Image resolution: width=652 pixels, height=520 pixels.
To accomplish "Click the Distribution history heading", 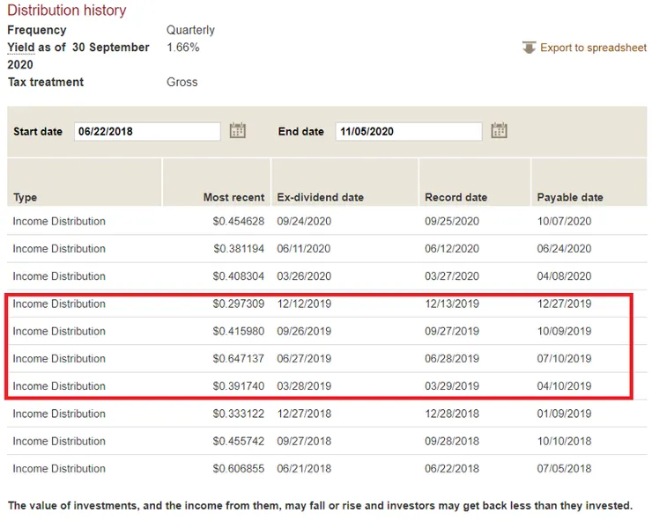I will pyautogui.click(x=67, y=11).
